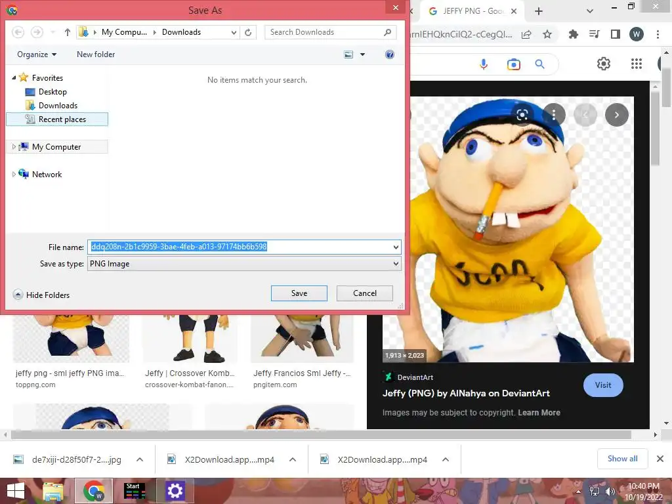
Task: Click inside the File name text field
Action: click(x=239, y=247)
